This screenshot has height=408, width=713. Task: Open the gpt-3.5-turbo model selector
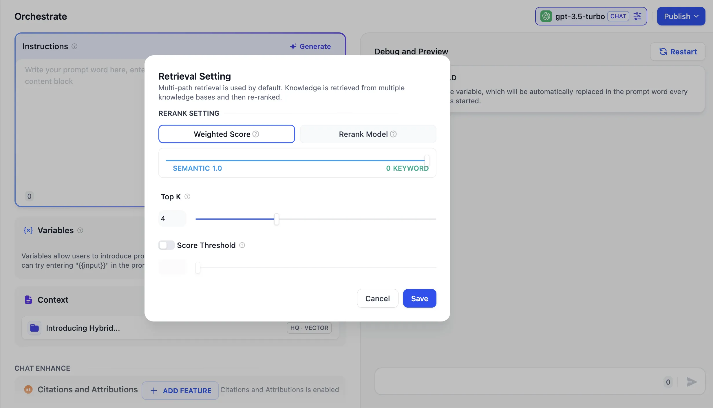coord(579,16)
